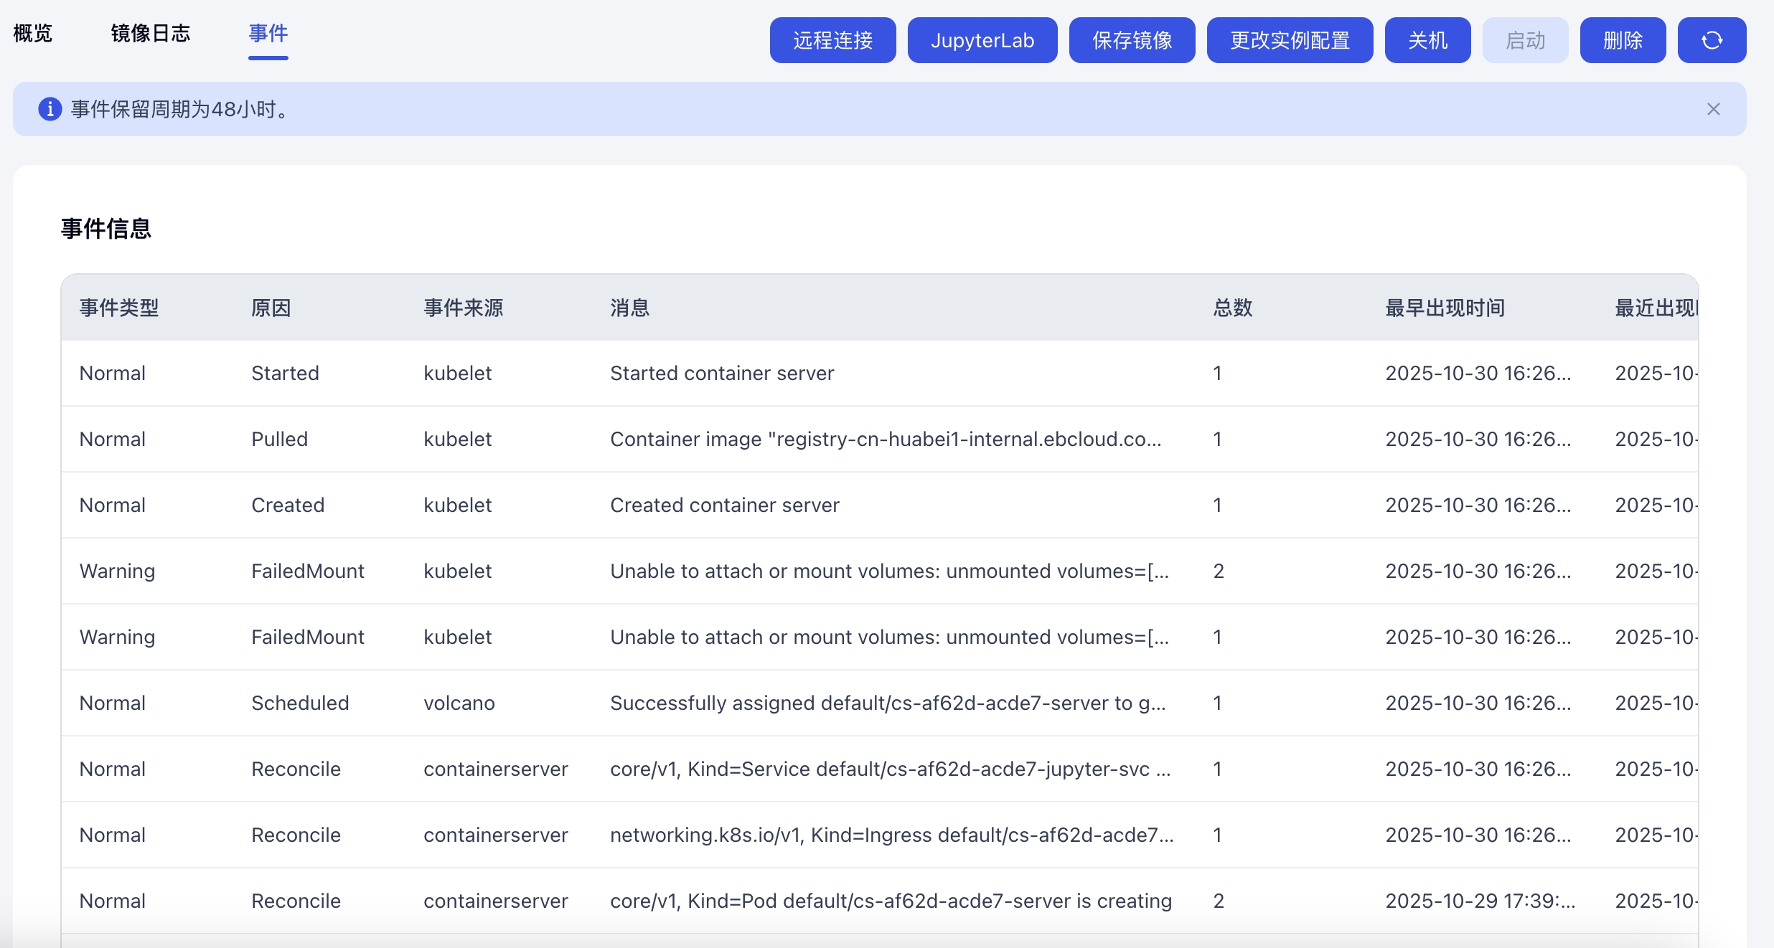Image resolution: width=1774 pixels, height=948 pixels.
Task: Click the info icon in the banner
Action: pos(50,109)
